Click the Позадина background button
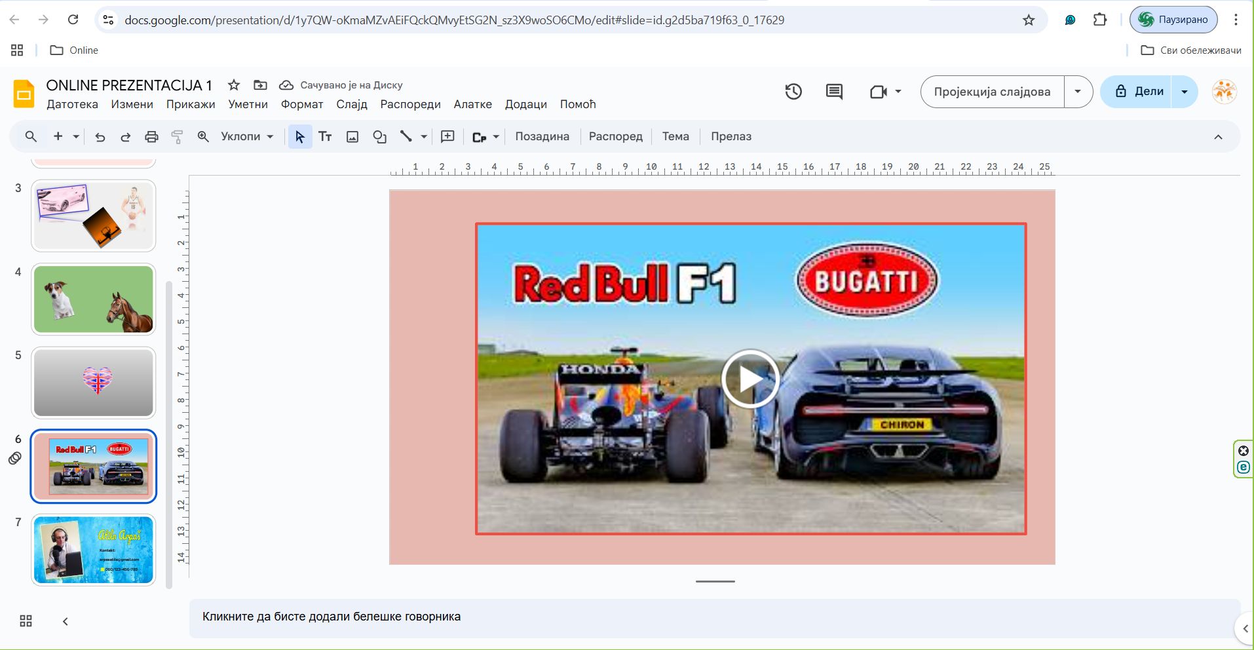Screen dimensions: 1254x650 coord(542,137)
